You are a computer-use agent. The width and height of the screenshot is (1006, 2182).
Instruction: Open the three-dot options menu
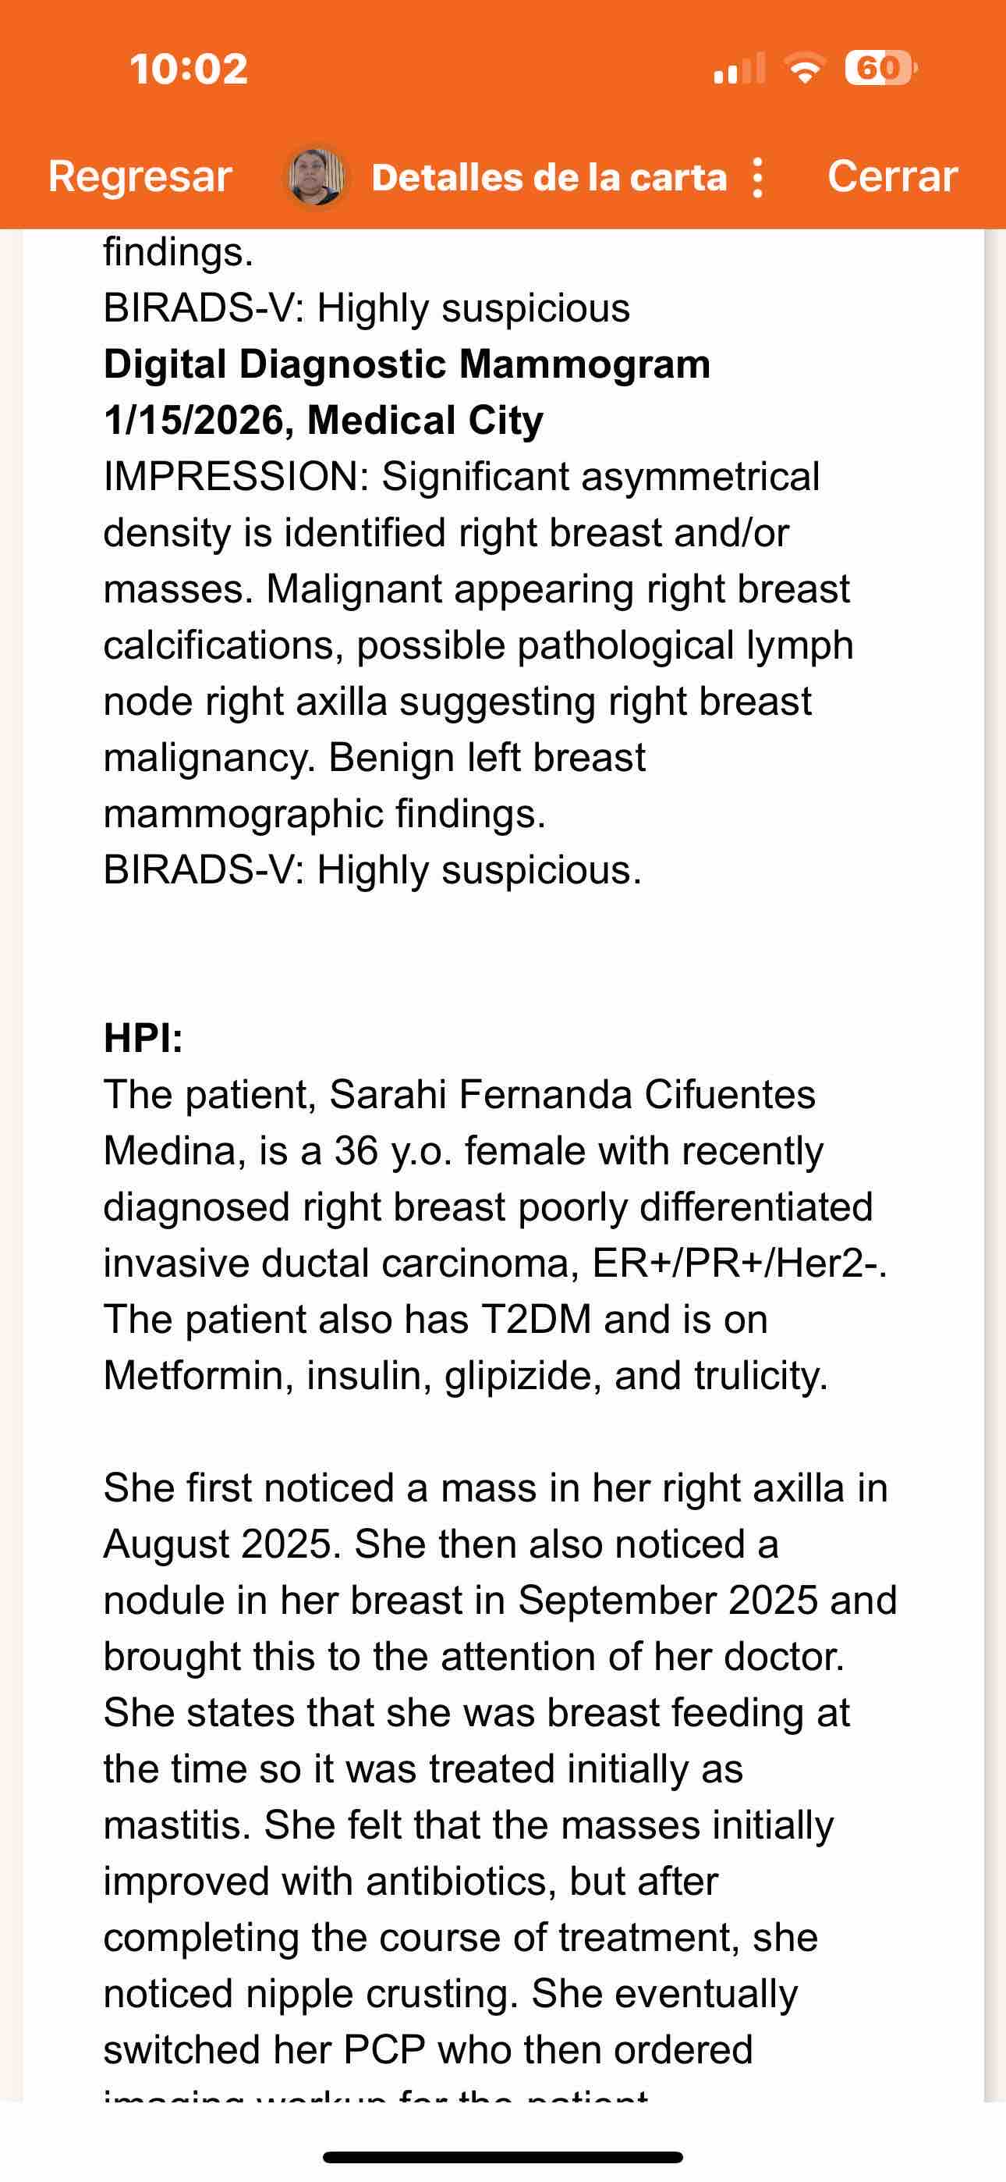[758, 178]
